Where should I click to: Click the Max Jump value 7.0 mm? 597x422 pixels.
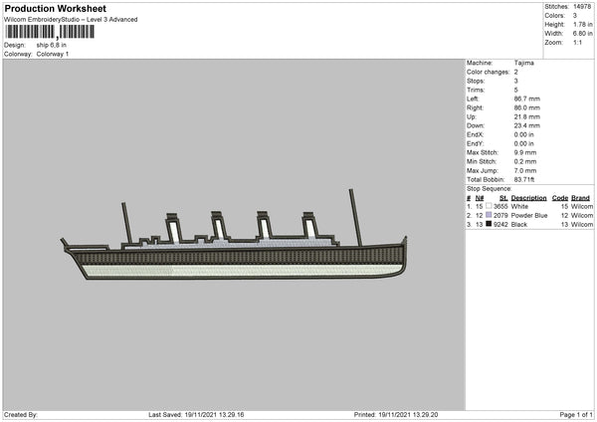(x=525, y=170)
